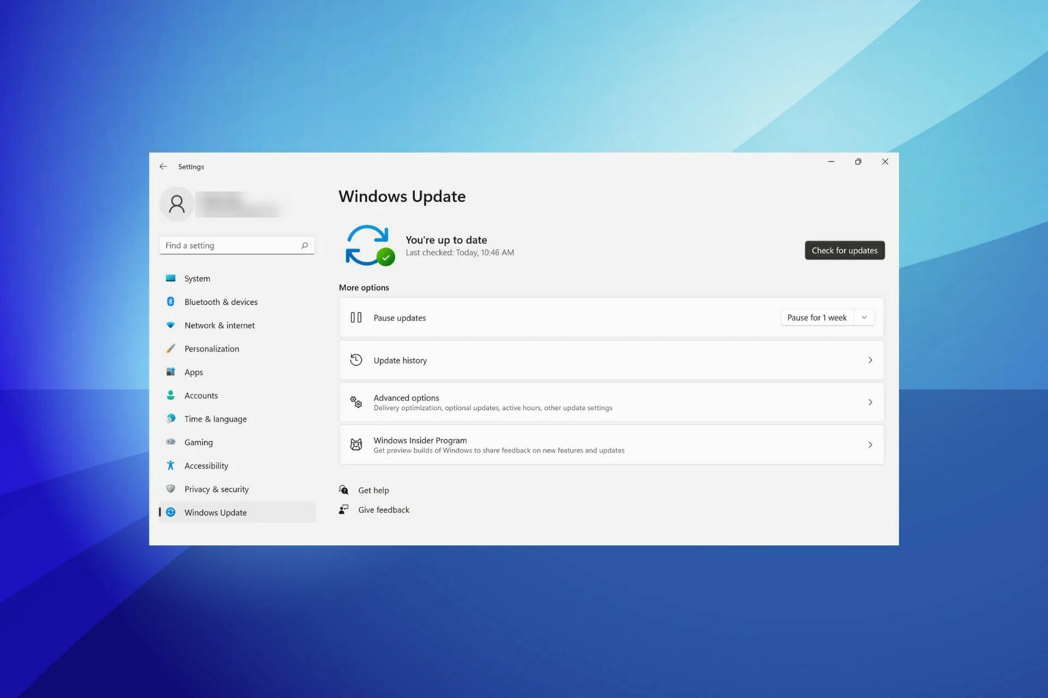Open Gaming settings category

[198, 442]
